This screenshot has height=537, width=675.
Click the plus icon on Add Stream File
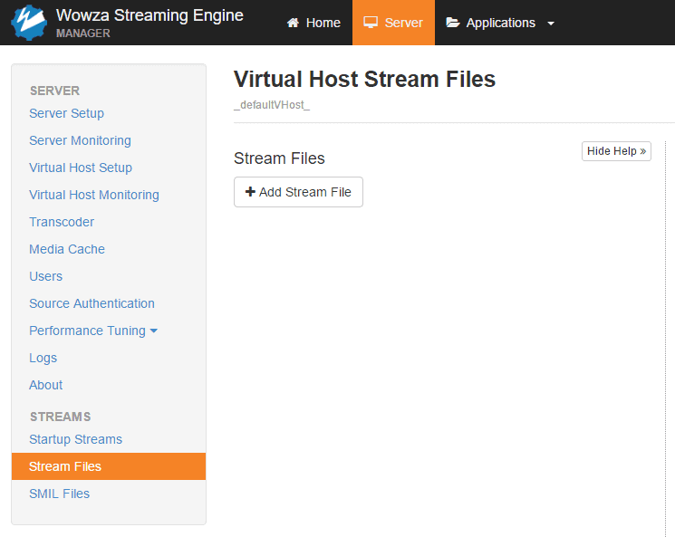(x=250, y=192)
